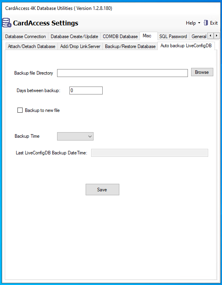This screenshot has width=222, height=285.
Task: Open the Help dropdown arrow
Action: click(199, 23)
